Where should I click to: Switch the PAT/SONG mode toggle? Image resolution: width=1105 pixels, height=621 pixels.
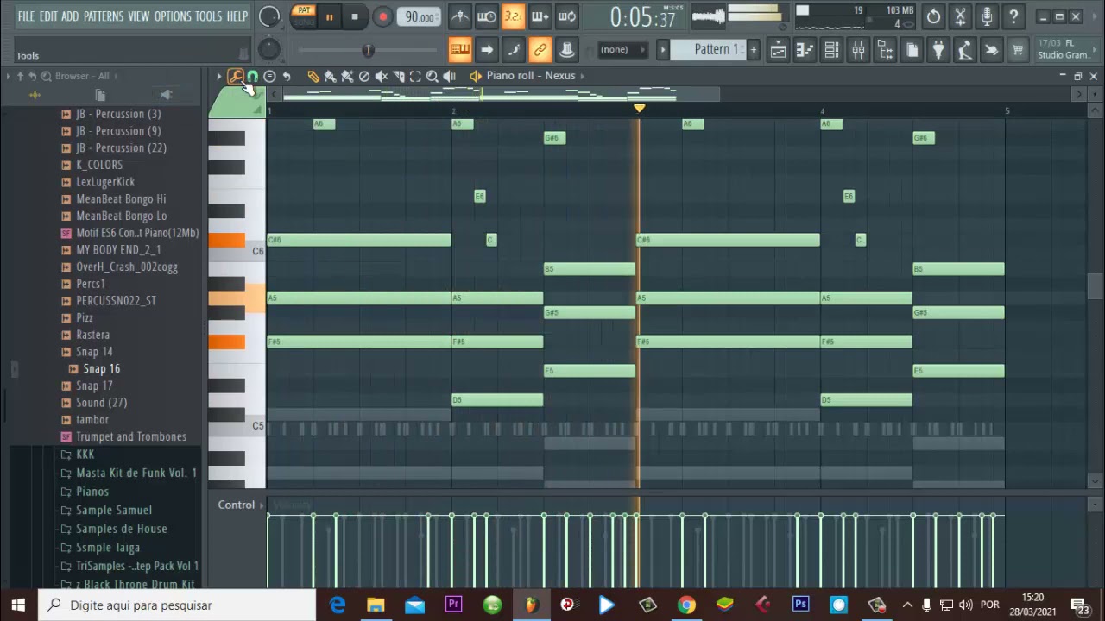click(x=303, y=16)
